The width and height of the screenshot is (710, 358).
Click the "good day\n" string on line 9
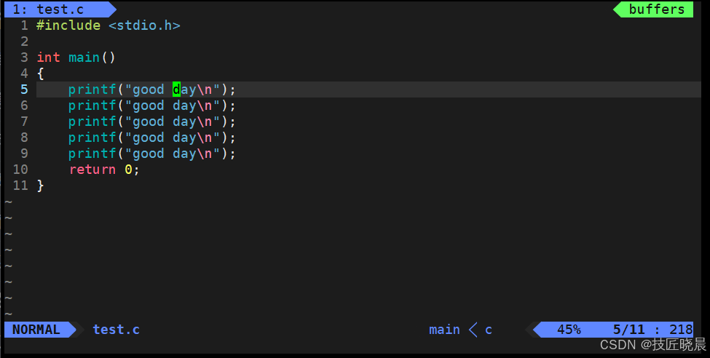pos(173,154)
